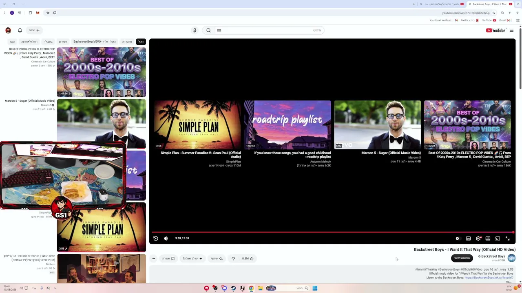Play end-screen roadtrip playlist video
The image size is (522, 293).
click(288, 125)
